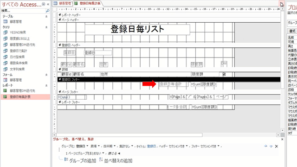Move group level up with arrow icon

coord(265,146)
